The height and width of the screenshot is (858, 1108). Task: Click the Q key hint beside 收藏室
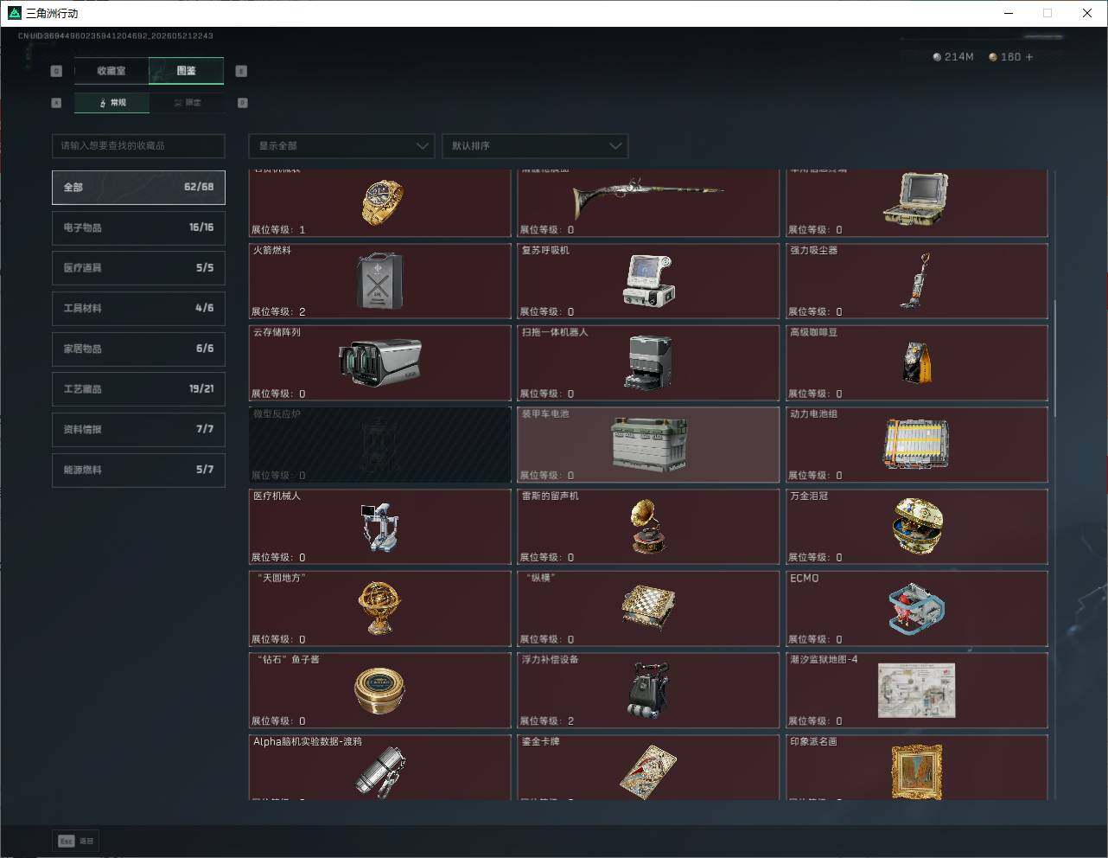coord(56,71)
